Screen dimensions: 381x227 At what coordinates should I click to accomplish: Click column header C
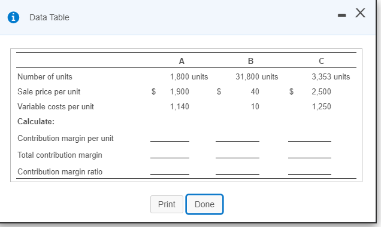[322, 61]
